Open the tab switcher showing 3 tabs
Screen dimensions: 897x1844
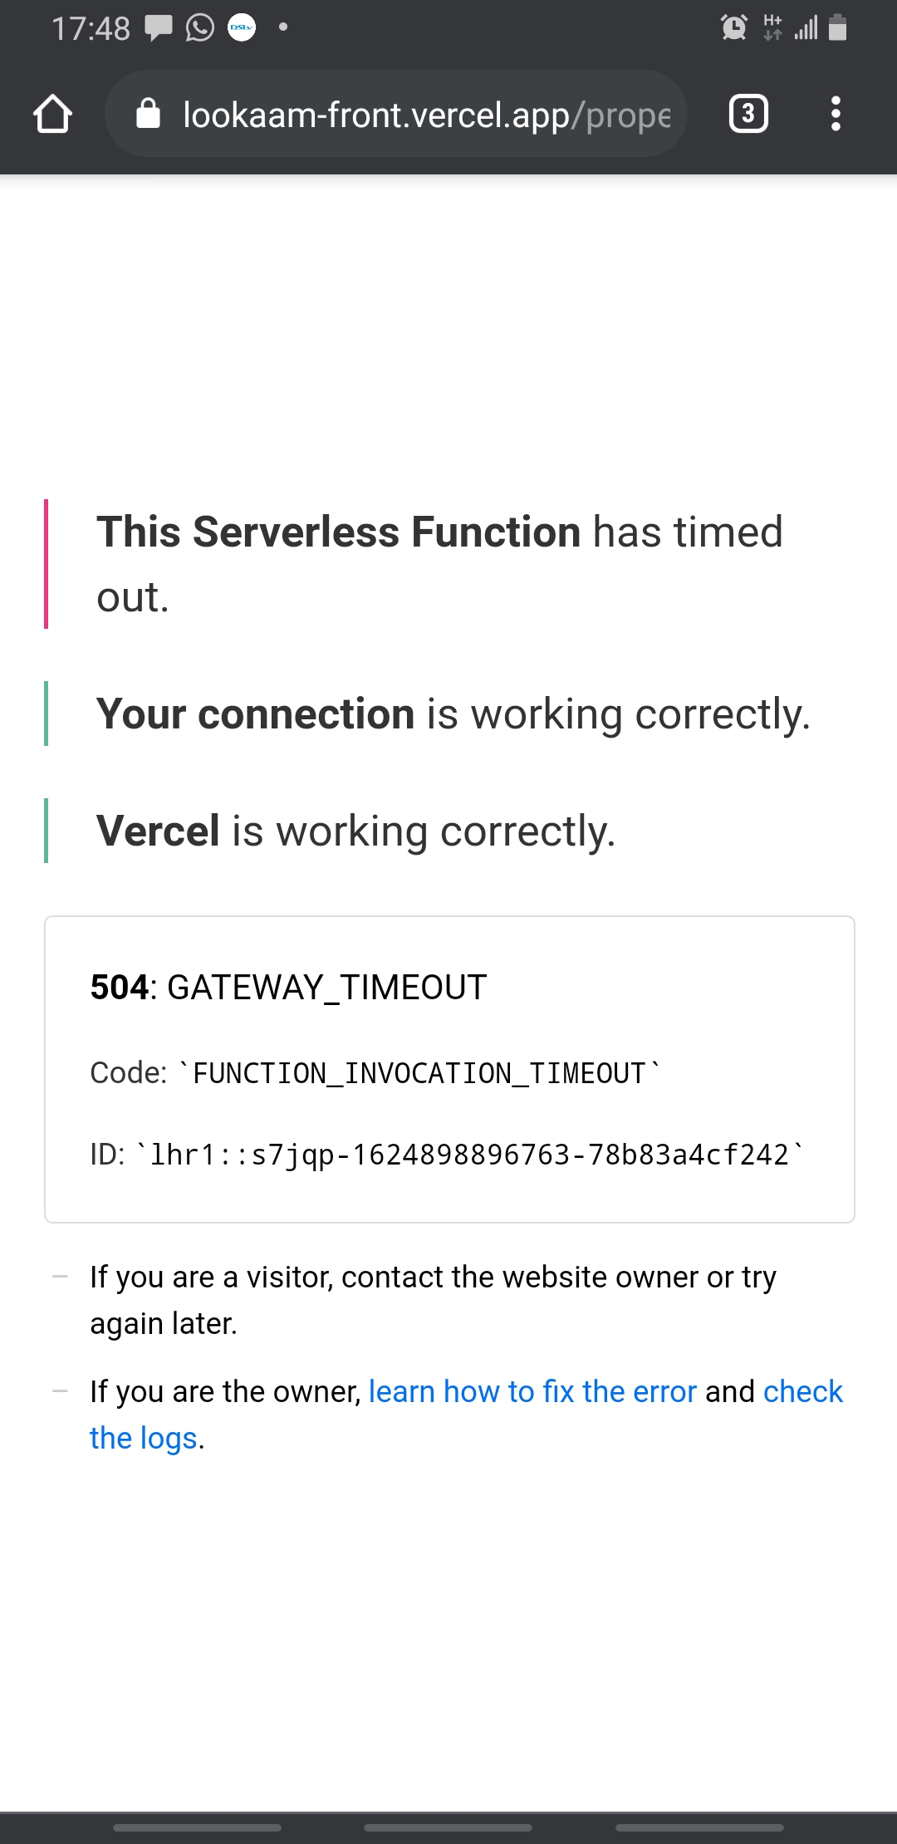click(747, 114)
